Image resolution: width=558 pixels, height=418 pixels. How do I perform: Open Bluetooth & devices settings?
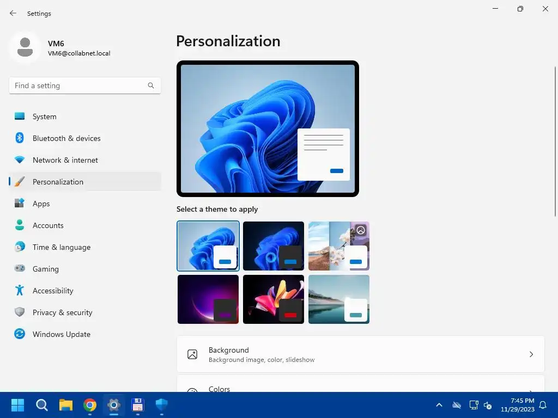tap(85, 138)
